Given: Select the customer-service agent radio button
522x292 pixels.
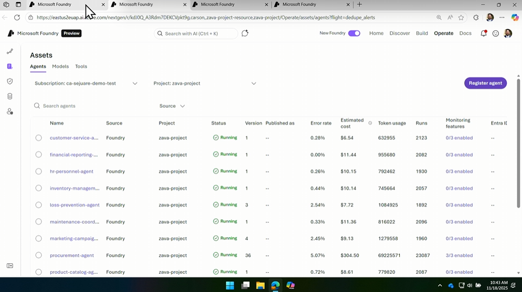Looking at the screenshot, I should point(38,138).
